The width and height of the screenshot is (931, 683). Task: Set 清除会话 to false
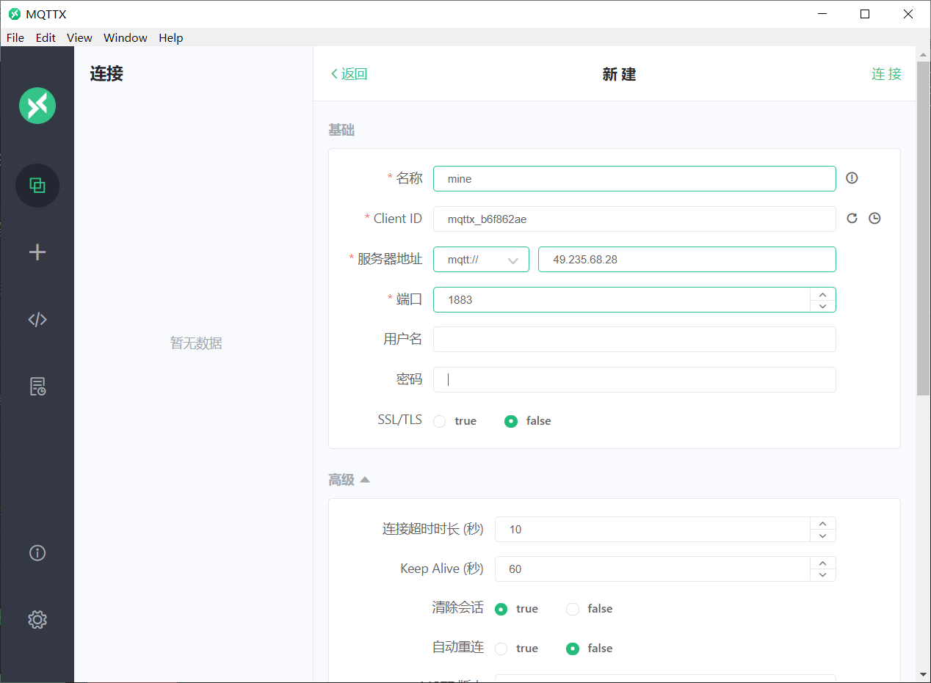pyautogui.click(x=573, y=609)
